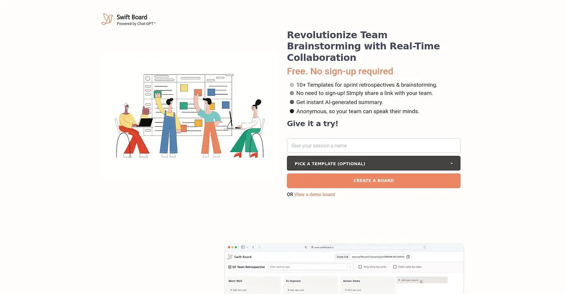Click the Invite link label in demo screenshot
This screenshot has height=294, width=565.
(x=342, y=257)
